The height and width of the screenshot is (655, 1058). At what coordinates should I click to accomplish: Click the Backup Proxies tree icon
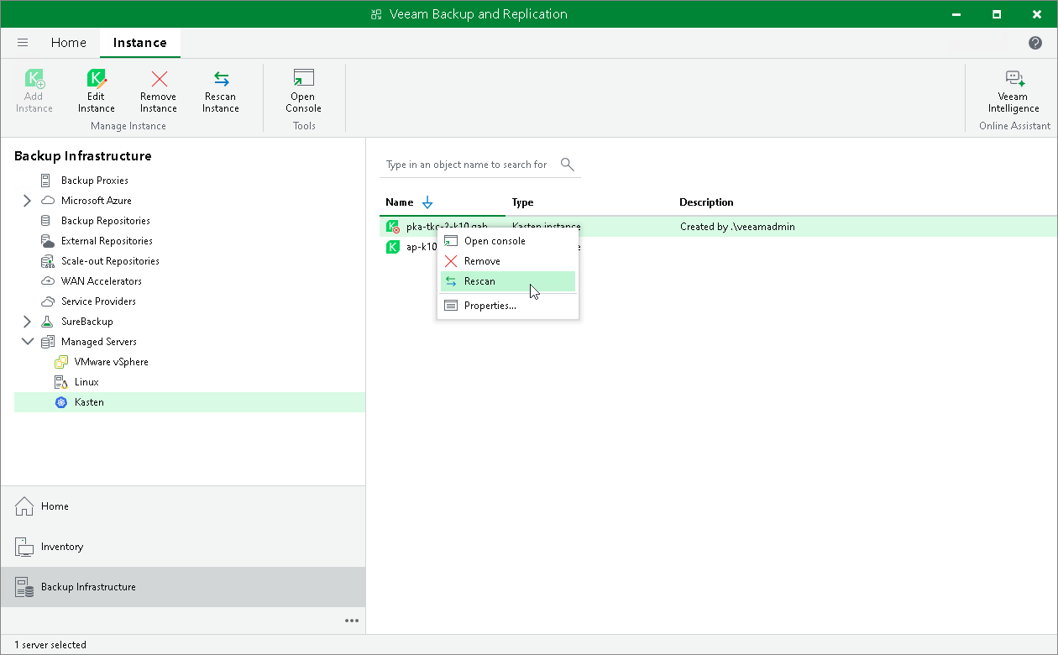point(45,181)
